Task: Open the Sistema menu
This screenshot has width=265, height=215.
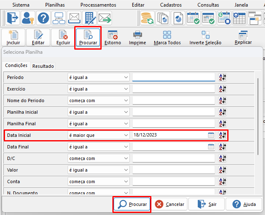Action: click(x=21, y=5)
